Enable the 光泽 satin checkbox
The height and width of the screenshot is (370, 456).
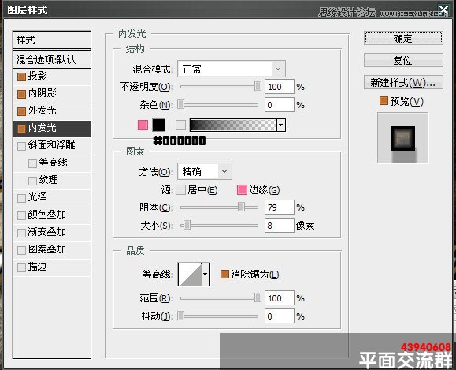click(x=21, y=198)
